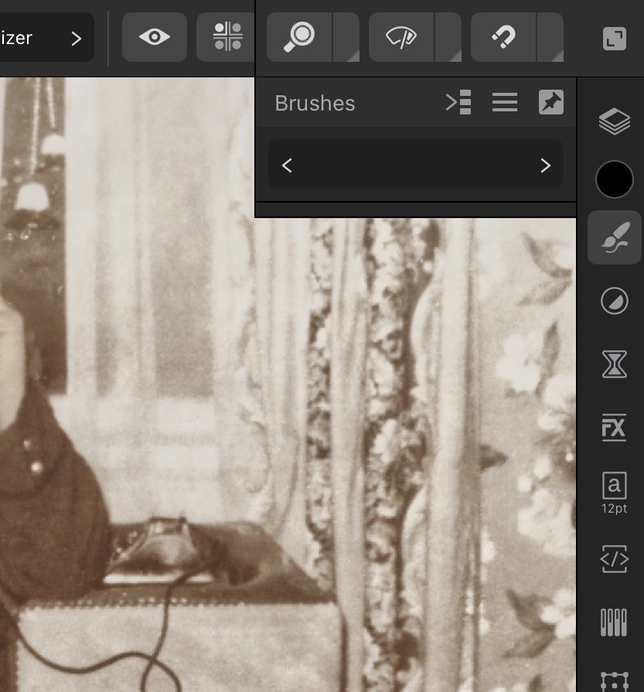This screenshot has width=644, height=692.
Task: Open the black color swatch picker
Action: click(615, 179)
